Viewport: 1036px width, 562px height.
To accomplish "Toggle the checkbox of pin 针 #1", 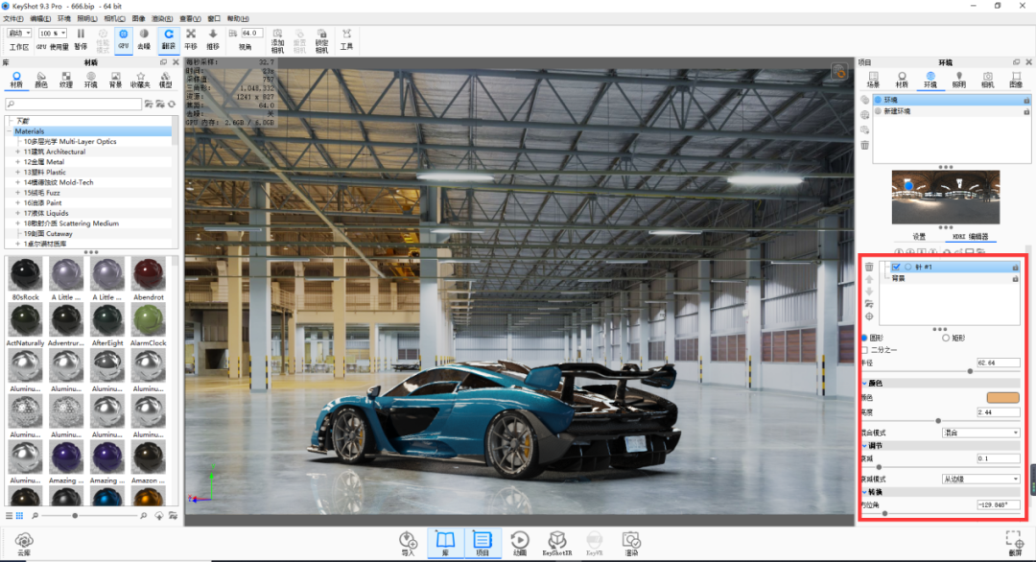I will coord(896,267).
